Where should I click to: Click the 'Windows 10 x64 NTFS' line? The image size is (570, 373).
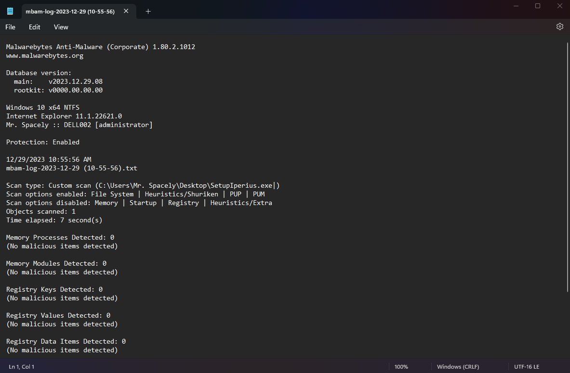(x=43, y=107)
